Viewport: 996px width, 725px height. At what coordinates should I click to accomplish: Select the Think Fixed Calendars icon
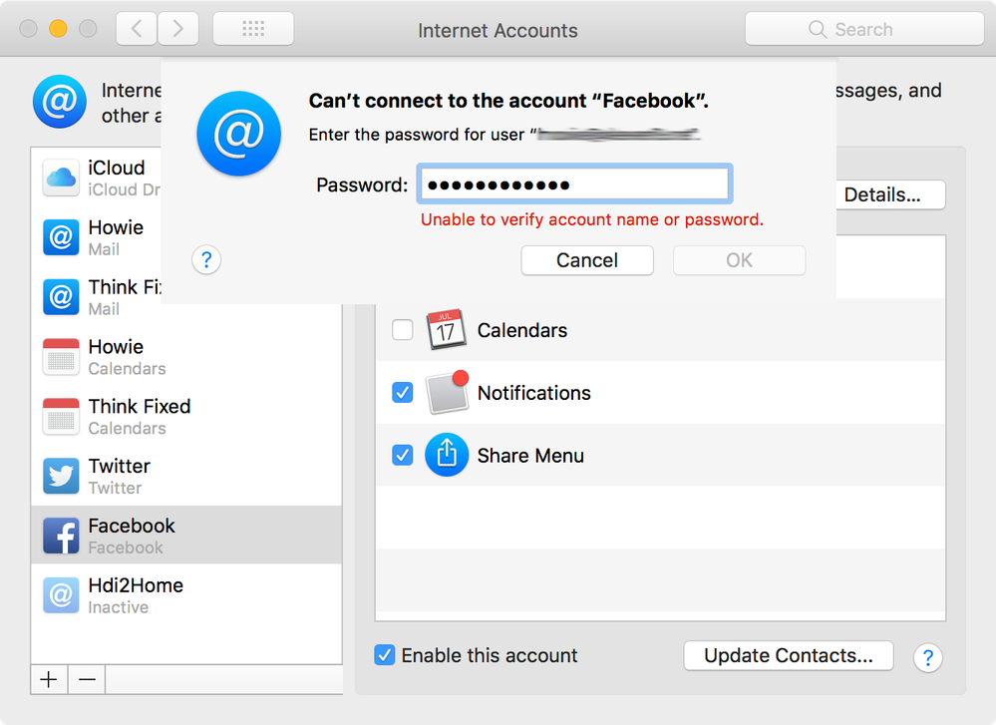click(x=61, y=416)
